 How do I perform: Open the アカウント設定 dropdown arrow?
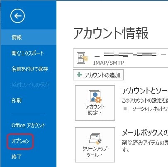pyautogui.click(x=100, y=113)
